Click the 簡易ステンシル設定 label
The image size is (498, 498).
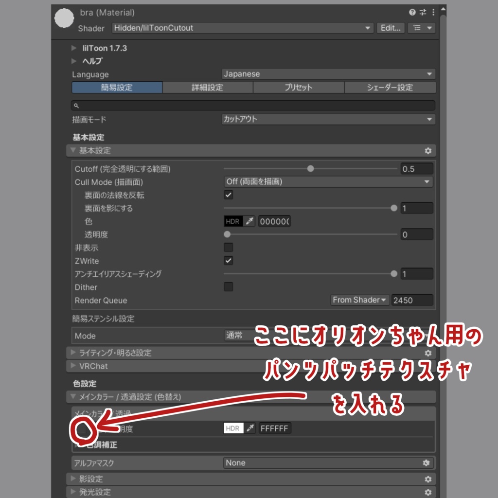103,319
